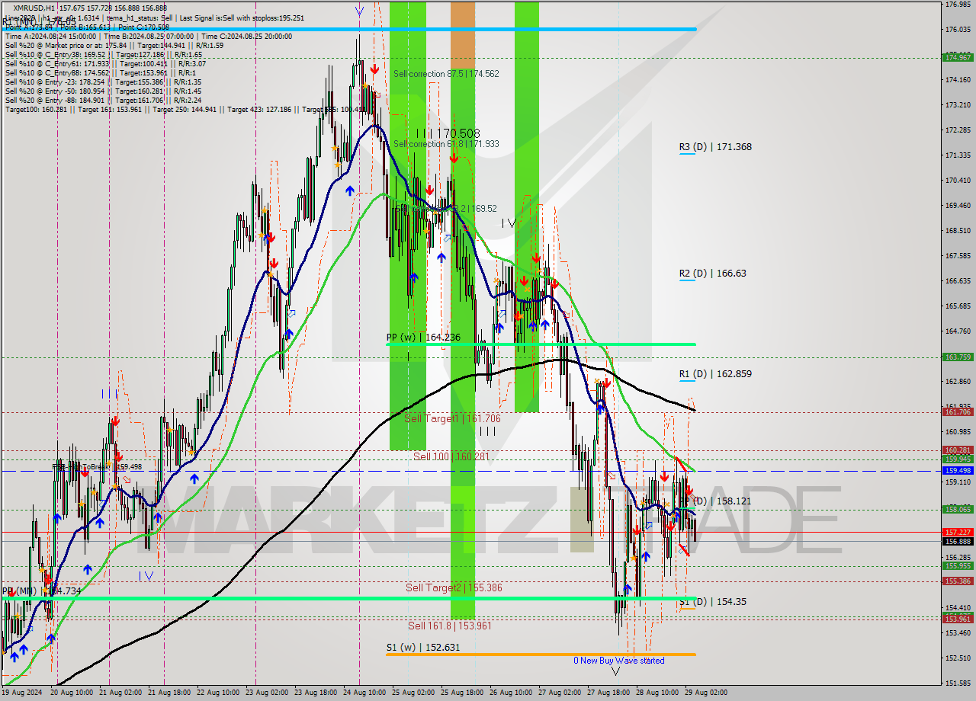The height and width of the screenshot is (701, 976).
Task: Click the 'R1 (D) | 162.859' pivot label
Action: (715, 374)
